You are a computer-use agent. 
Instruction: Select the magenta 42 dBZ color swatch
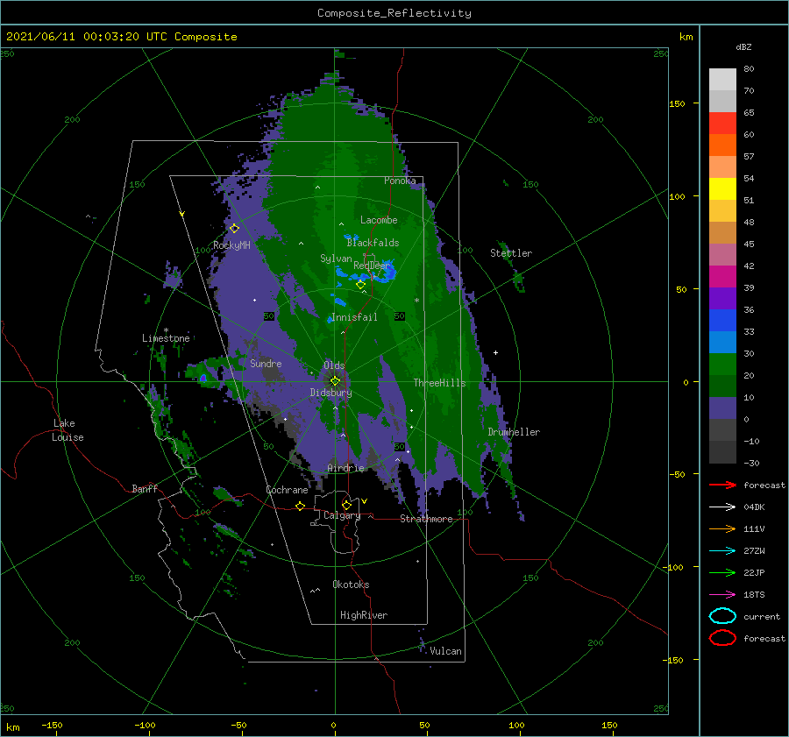(722, 277)
